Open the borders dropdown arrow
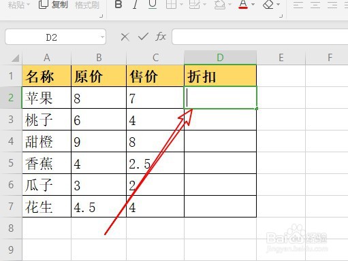Viewport: 348px width, 261px height. pos(181,4)
